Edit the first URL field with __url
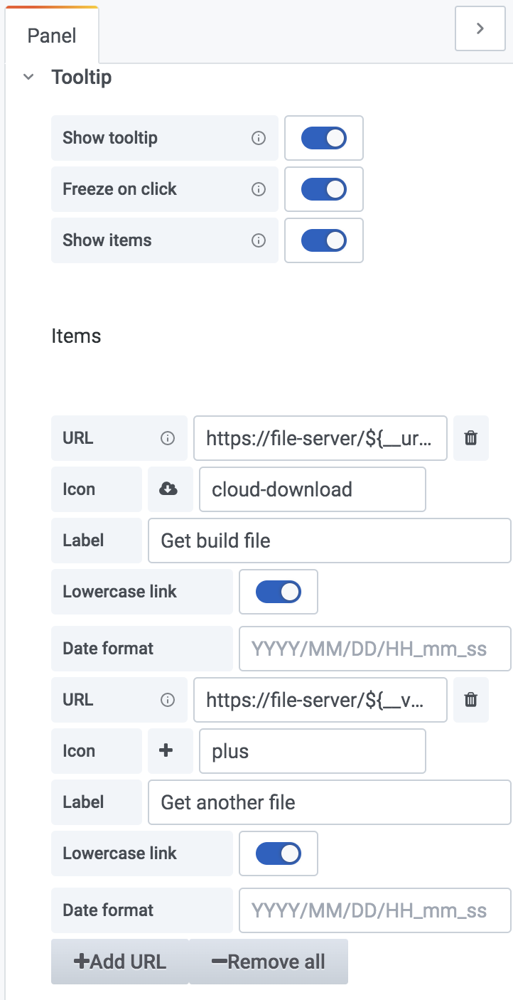This screenshot has height=1000, width=513. (320, 438)
